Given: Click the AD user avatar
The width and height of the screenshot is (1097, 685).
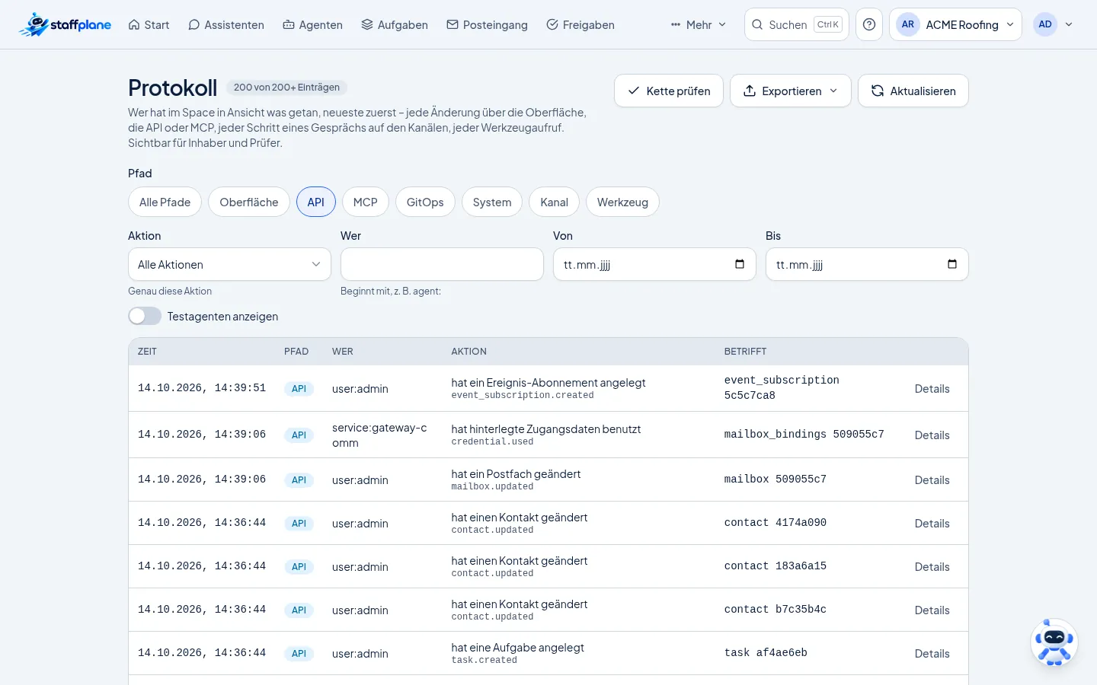Looking at the screenshot, I should 1045,24.
